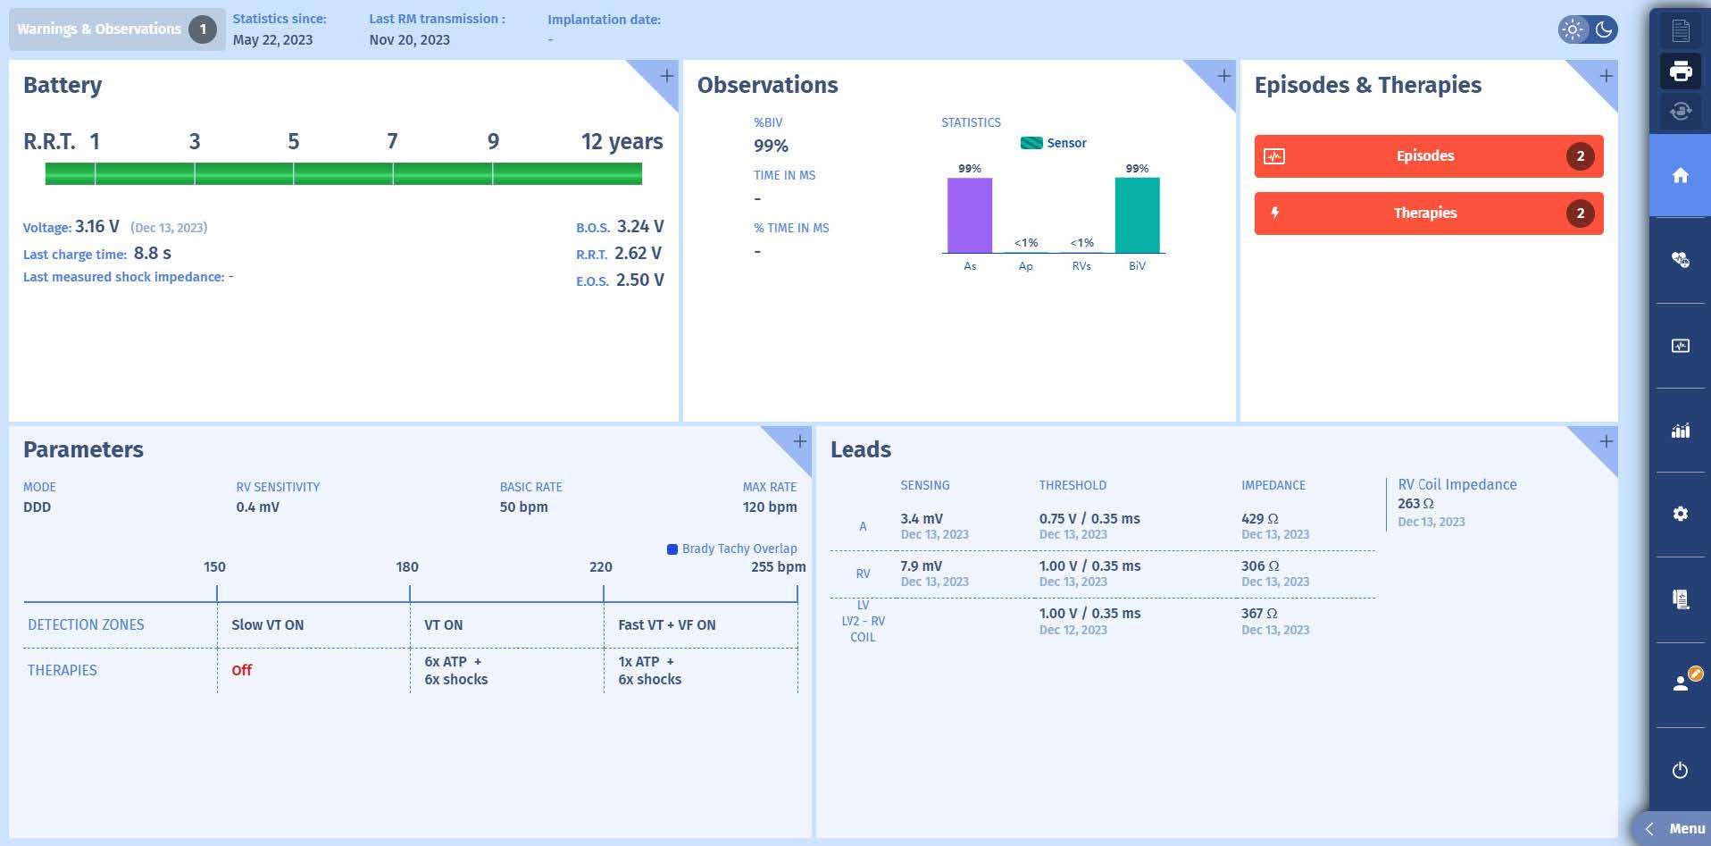The width and height of the screenshot is (1711, 846).
Task: Click the green battery longevity bar
Action: [344, 174]
